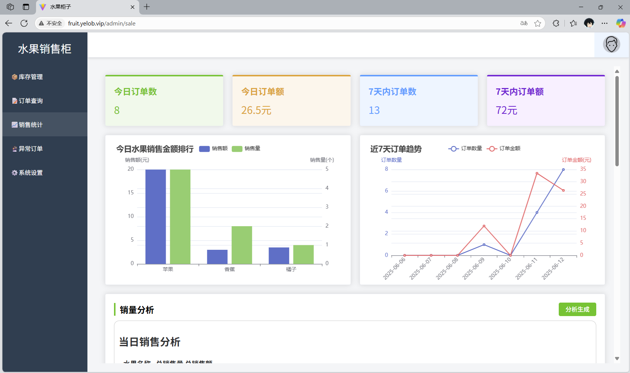The height and width of the screenshot is (373, 630).
Task: Toggle 销售量 series in bar chart legend
Action: pyautogui.click(x=246, y=149)
